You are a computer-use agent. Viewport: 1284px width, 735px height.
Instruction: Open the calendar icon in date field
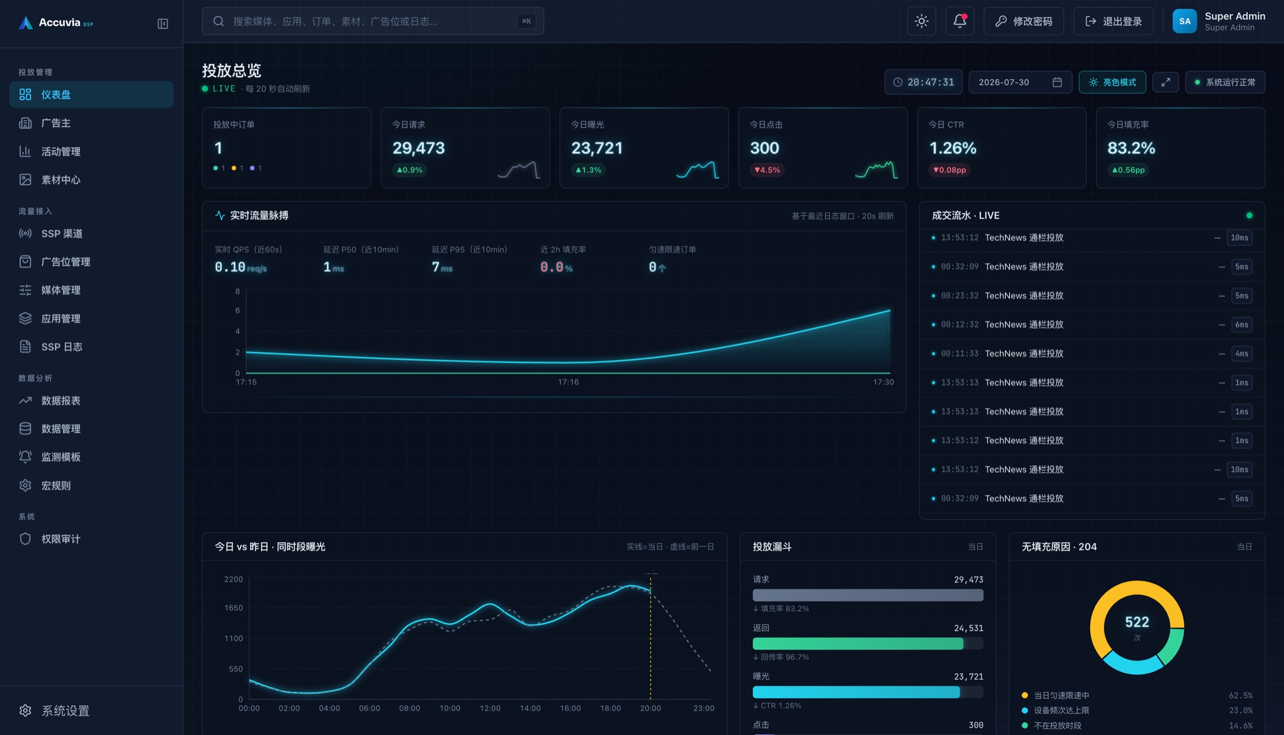coord(1057,82)
